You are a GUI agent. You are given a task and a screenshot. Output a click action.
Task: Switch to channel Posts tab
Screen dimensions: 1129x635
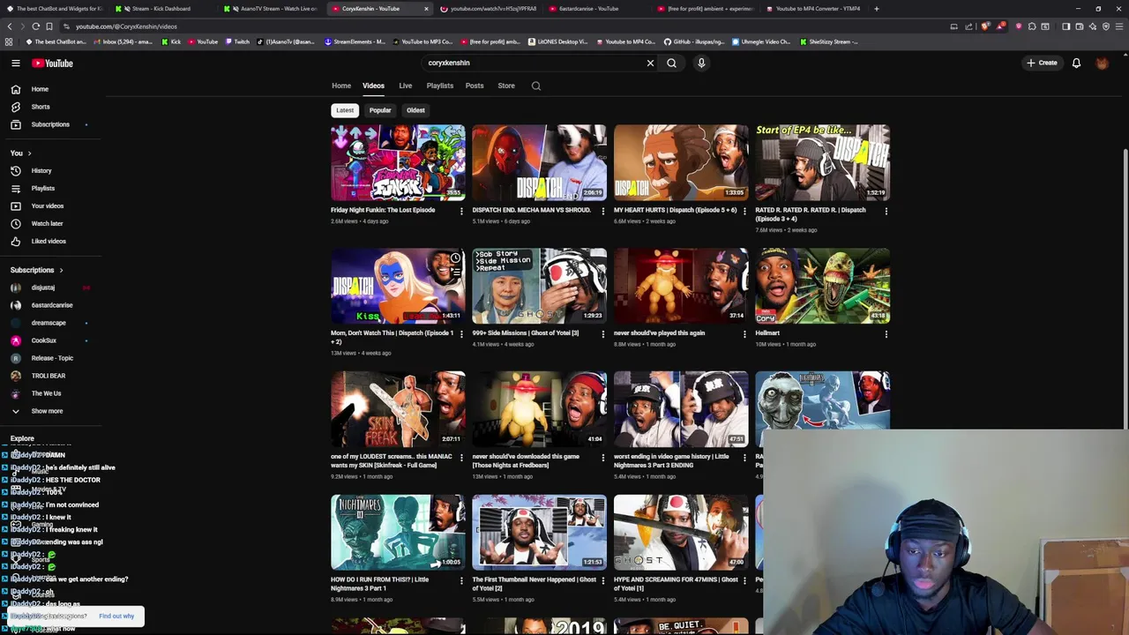pyautogui.click(x=475, y=86)
